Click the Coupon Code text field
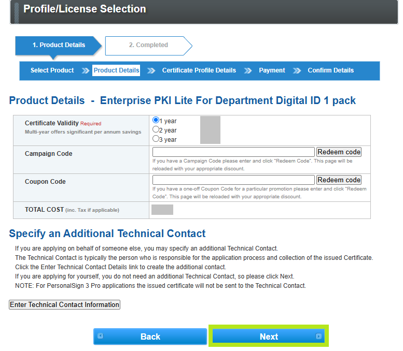The width and height of the screenshot is (403, 351). point(233,180)
